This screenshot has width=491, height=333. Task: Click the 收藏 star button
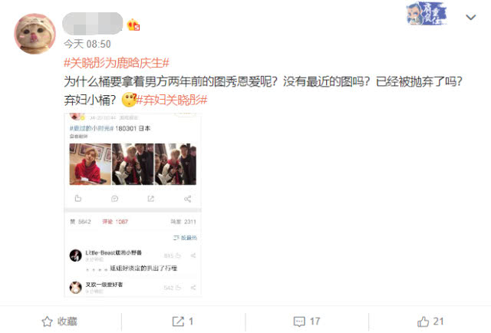tap(60, 321)
